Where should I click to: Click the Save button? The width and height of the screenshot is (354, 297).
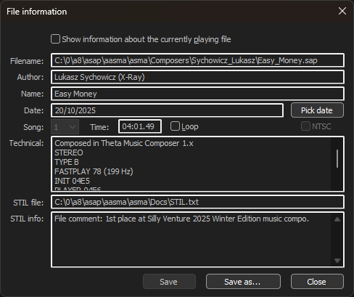[x=169, y=282]
